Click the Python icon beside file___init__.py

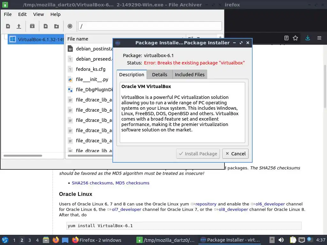70,79
